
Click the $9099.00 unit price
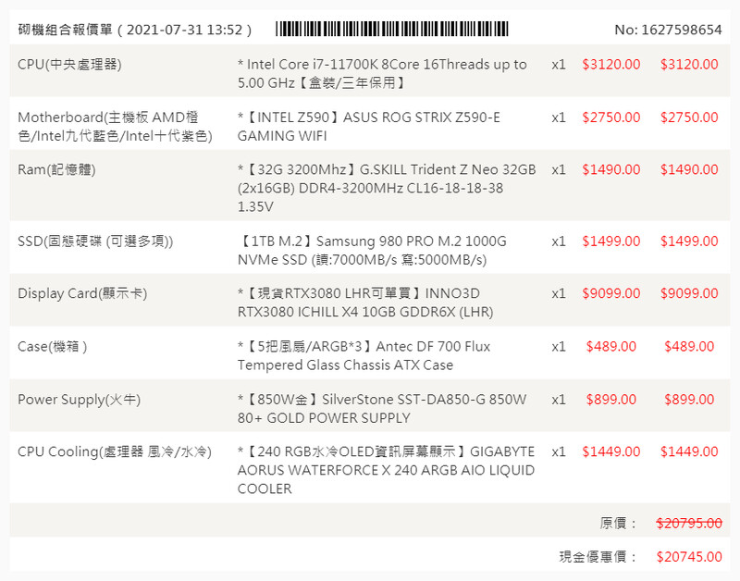[x=610, y=293]
